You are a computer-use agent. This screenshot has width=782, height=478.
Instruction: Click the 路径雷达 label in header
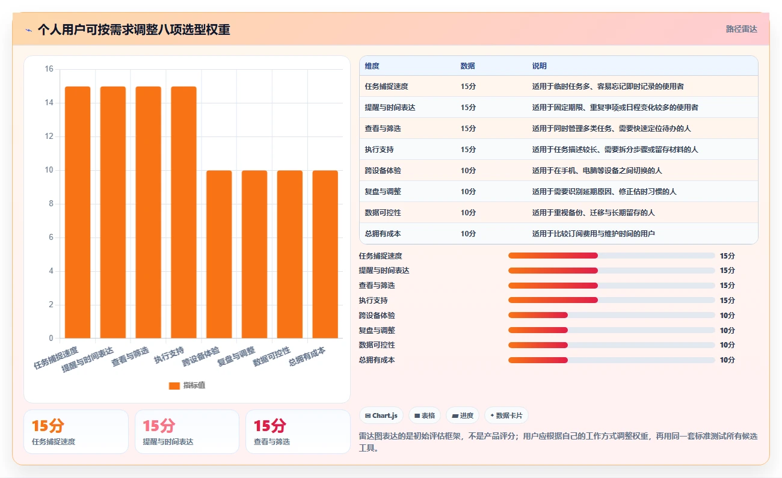coord(741,29)
